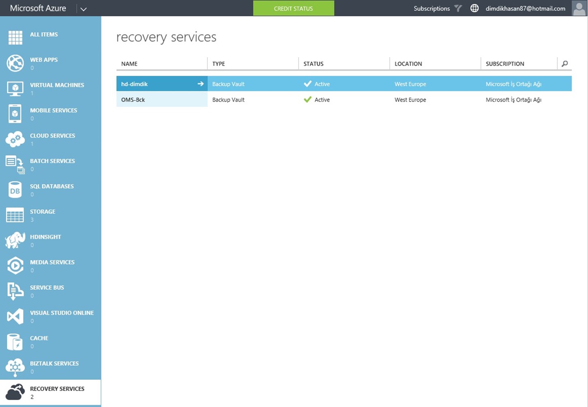Sort by the Location column header
Image resolution: width=588 pixels, height=407 pixels.
pyautogui.click(x=408, y=64)
